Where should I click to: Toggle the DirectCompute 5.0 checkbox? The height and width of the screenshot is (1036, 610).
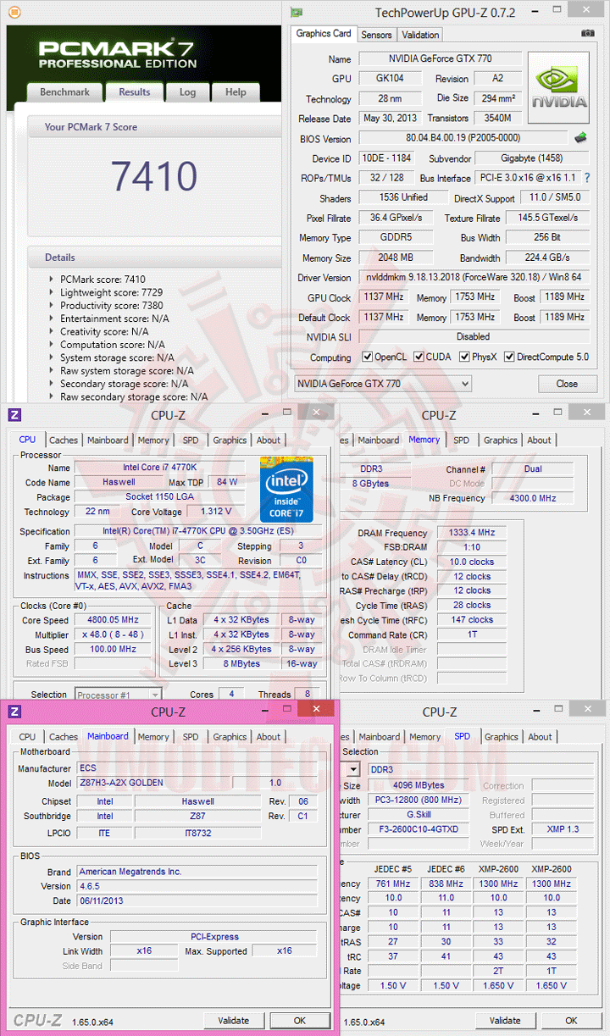pos(509,357)
